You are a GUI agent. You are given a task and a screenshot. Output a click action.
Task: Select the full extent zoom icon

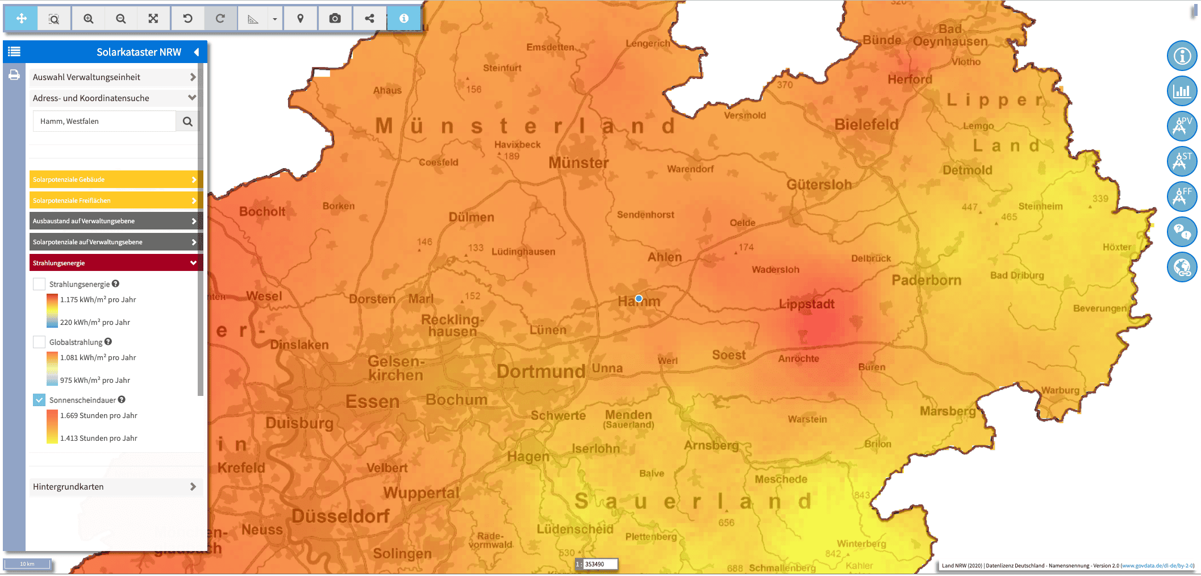pos(153,19)
